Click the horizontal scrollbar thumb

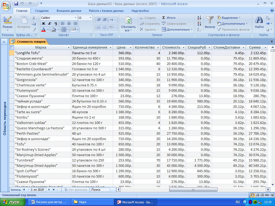(193, 190)
